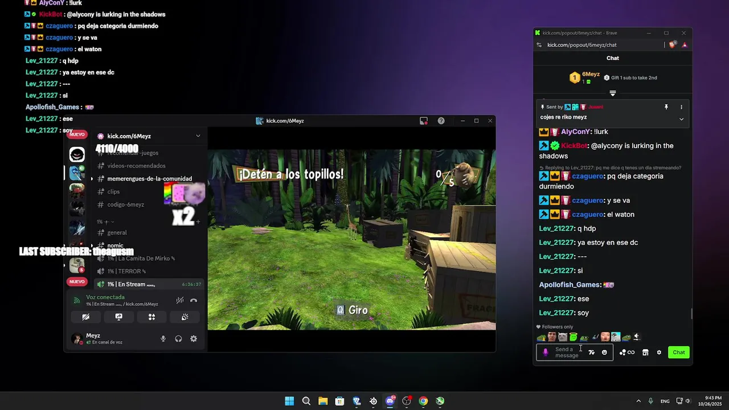Image resolution: width=729 pixels, height=410 pixels.
Task: Disconnect from the Discord voice channel
Action: 194,300
